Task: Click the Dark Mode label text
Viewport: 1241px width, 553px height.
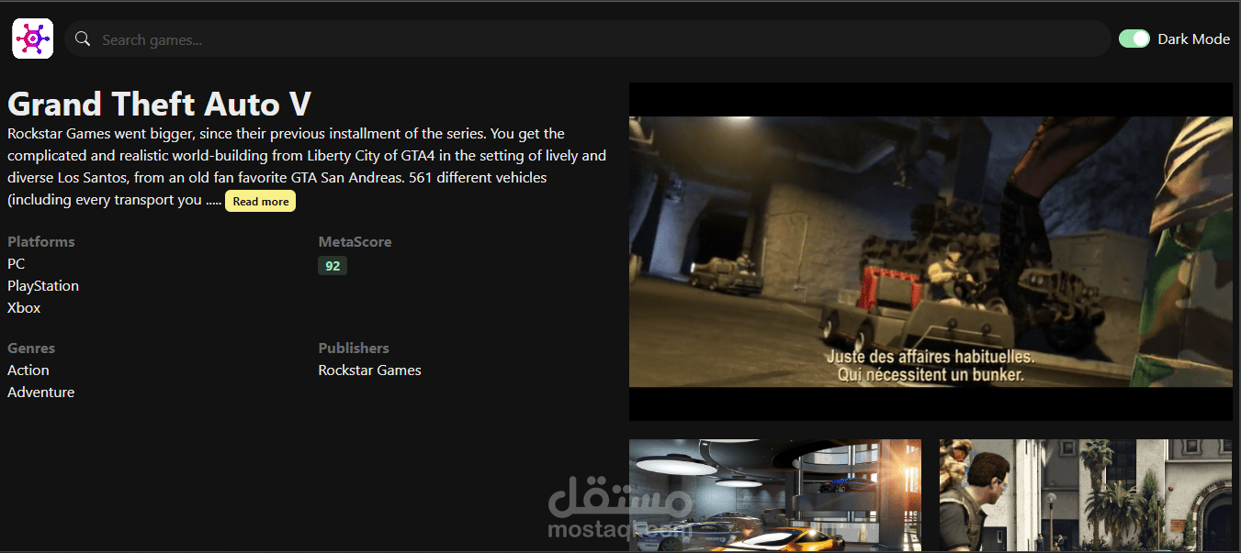Action: tap(1193, 39)
